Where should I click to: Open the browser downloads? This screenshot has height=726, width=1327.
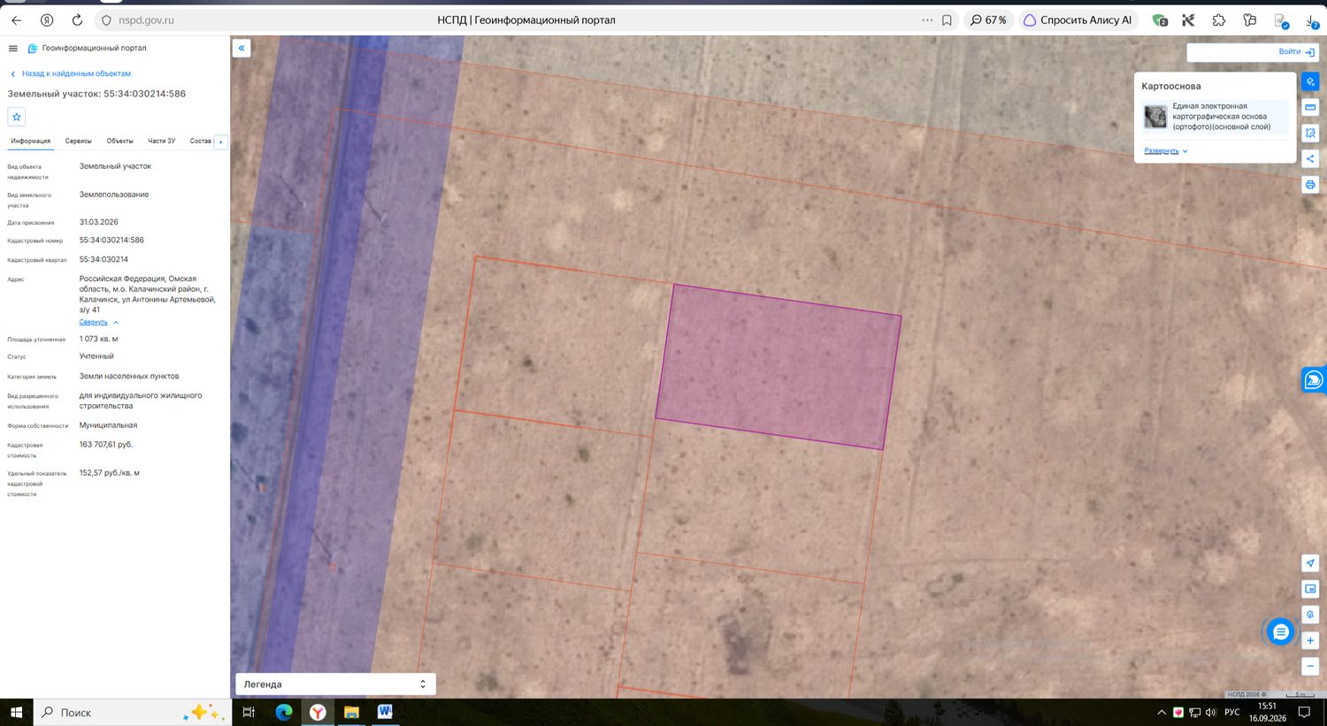click(1311, 19)
